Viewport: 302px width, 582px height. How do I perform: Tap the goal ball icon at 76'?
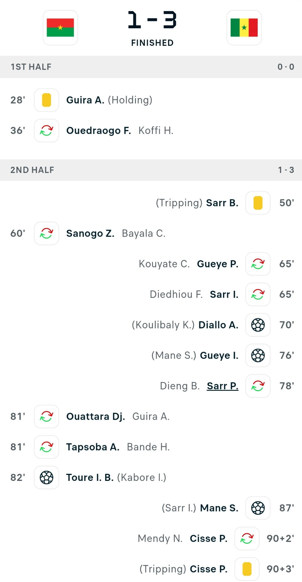(x=258, y=355)
